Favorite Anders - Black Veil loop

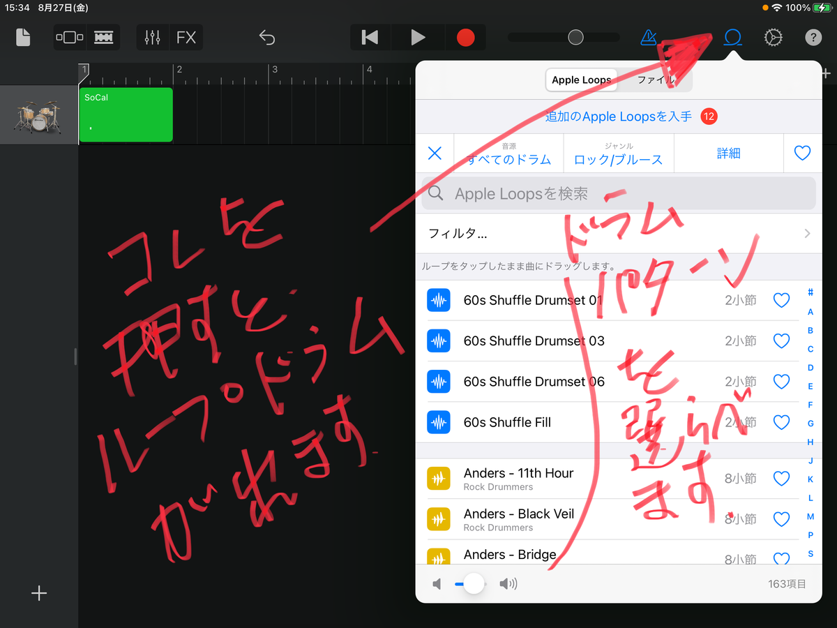pyautogui.click(x=781, y=519)
